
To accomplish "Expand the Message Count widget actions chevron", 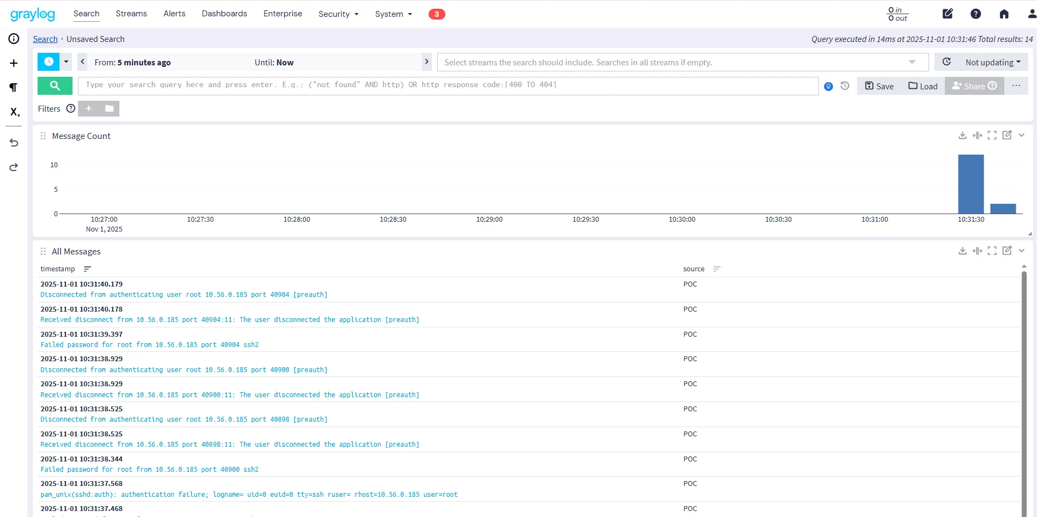I will point(1021,135).
